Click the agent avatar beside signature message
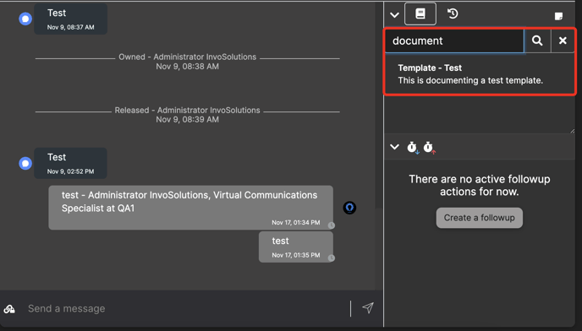The image size is (582, 331). tap(349, 208)
